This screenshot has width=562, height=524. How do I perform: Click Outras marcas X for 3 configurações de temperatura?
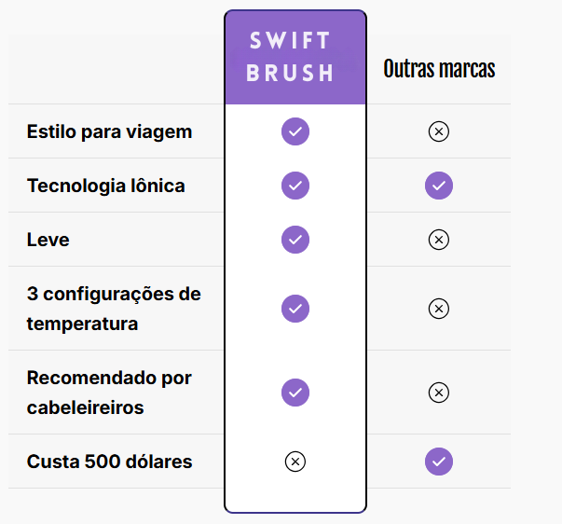[438, 308]
